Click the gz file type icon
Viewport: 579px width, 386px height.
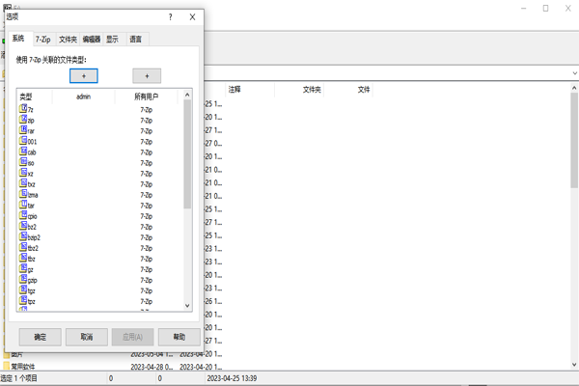[23, 268]
